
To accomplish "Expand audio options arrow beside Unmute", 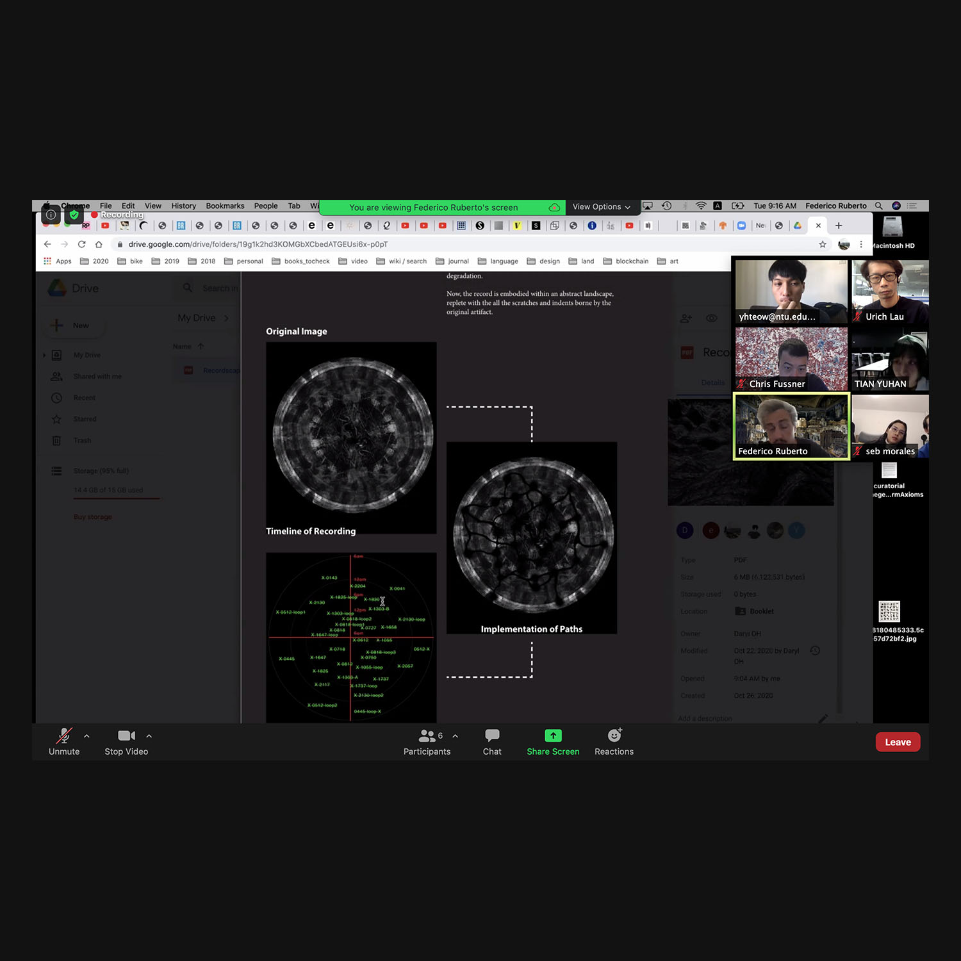I will tap(86, 736).
